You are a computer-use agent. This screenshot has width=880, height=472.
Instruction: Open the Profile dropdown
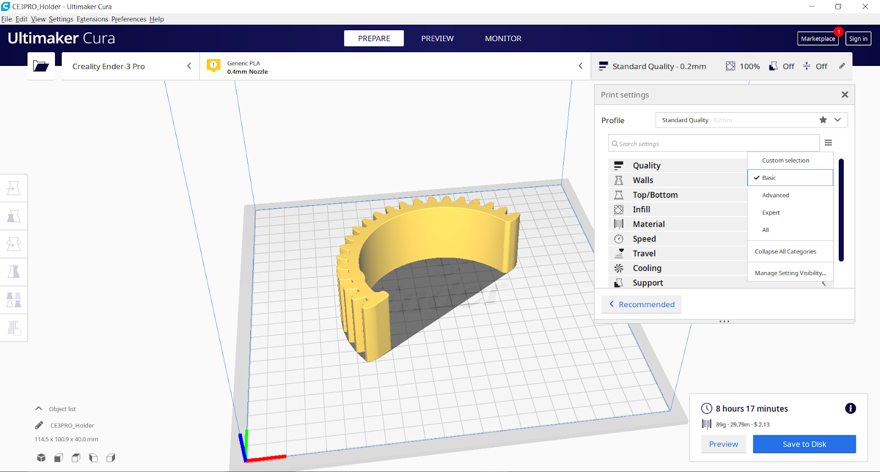coord(751,120)
